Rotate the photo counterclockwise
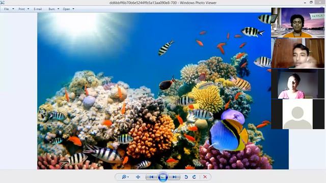The width and height of the screenshot is (326, 183). pyautogui.click(x=186, y=177)
